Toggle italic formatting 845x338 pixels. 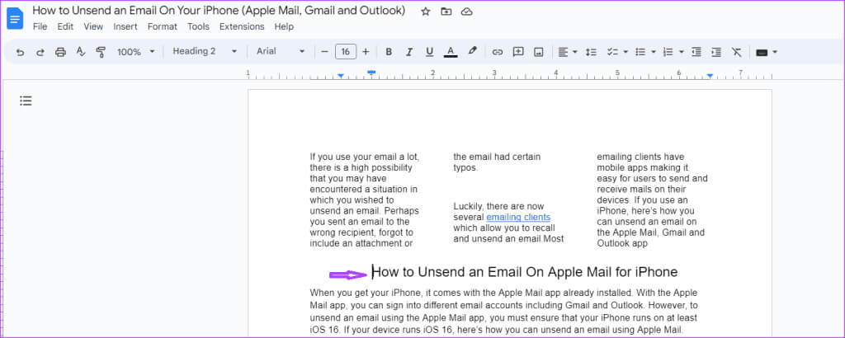(409, 52)
